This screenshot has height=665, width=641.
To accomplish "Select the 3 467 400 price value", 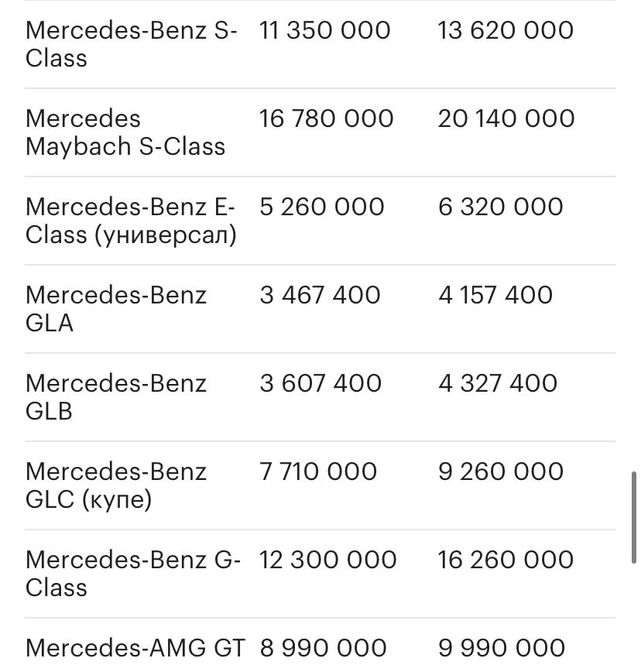I will [320, 295].
